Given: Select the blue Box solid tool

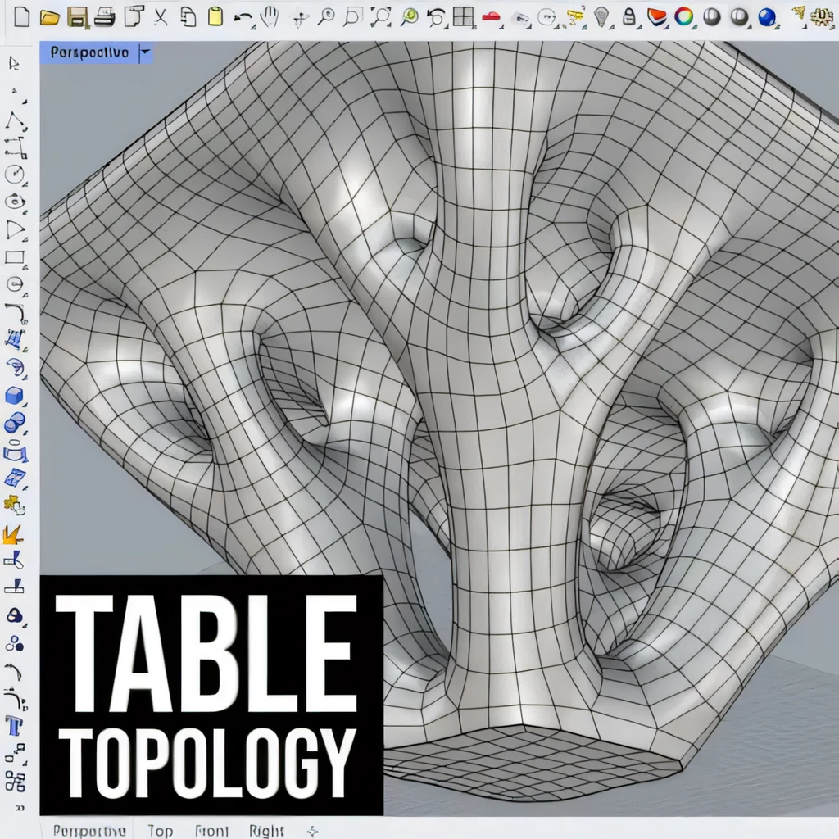Looking at the screenshot, I should (15, 396).
